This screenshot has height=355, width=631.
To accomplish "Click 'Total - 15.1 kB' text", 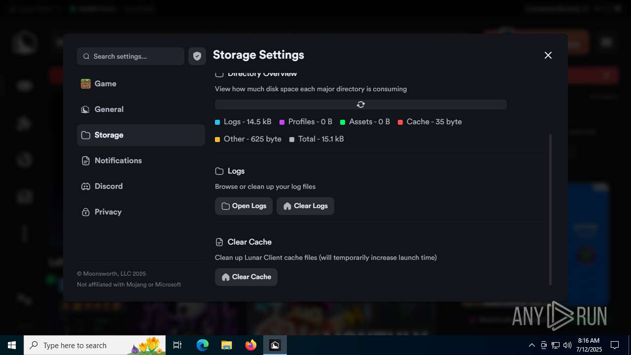I will coord(321,139).
